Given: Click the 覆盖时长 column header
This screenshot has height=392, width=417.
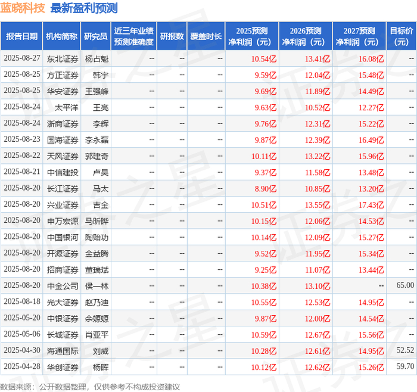Looking at the screenshot, I should [x=206, y=36].
